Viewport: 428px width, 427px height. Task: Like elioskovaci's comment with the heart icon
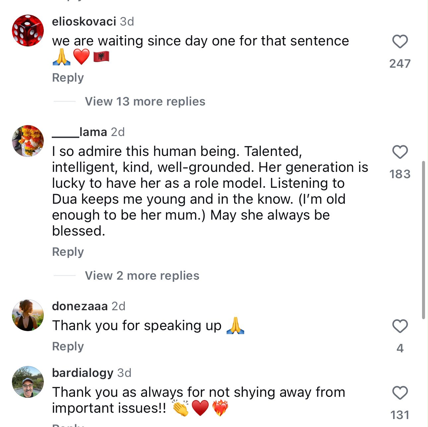click(400, 42)
